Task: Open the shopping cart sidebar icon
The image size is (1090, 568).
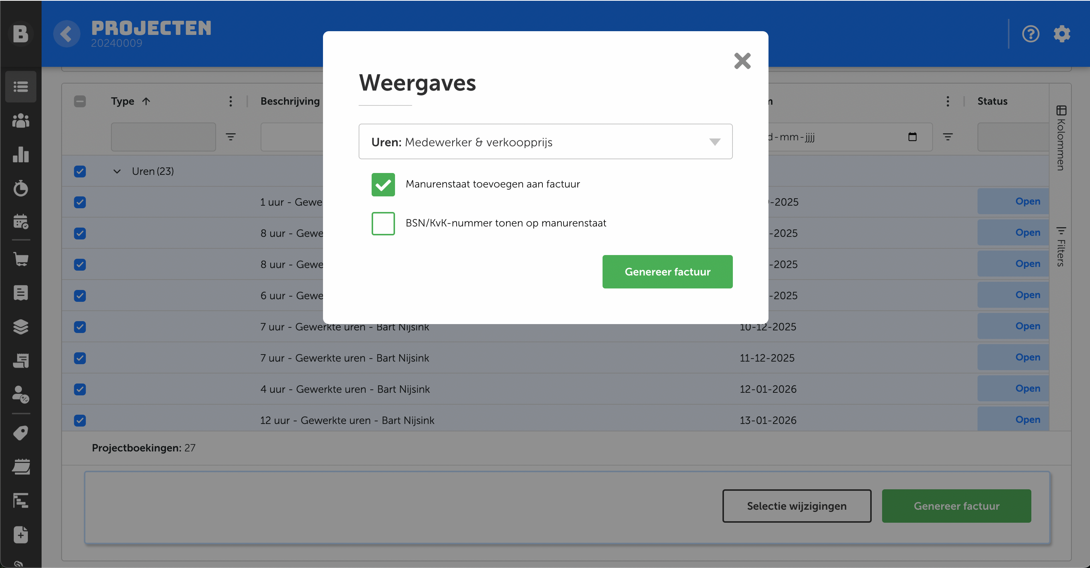Action: point(21,259)
